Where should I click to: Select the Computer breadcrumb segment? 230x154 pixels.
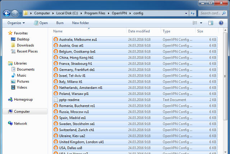tap(42, 13)
